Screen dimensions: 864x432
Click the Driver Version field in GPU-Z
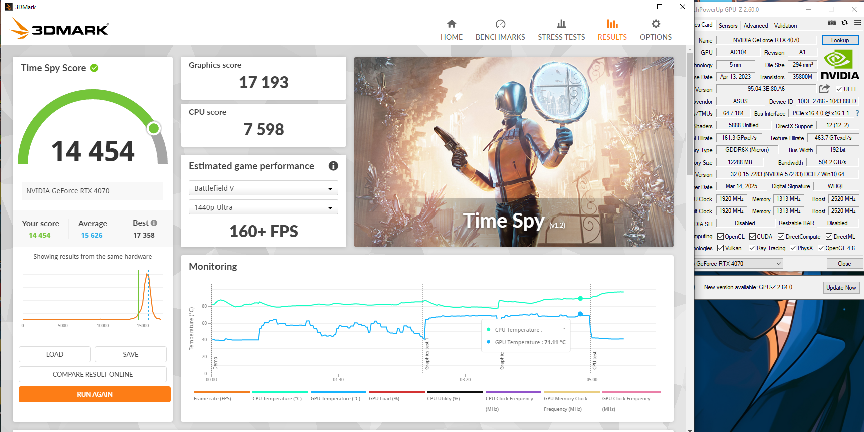pyautogui.click(x=787, y=174)
